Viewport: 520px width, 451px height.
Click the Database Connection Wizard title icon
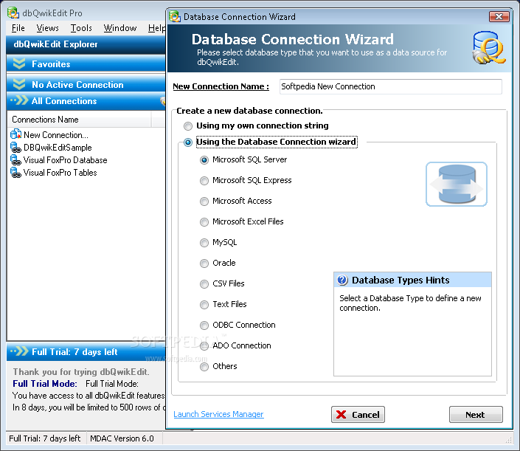(174, 16)
